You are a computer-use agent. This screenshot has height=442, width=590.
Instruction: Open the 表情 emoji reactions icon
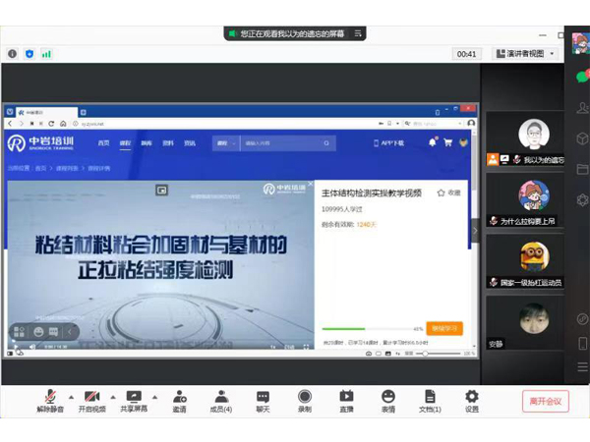pyautogui.click(x=388, y=396)
